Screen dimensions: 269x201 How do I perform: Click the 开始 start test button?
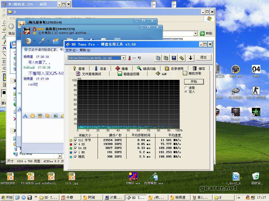click(x=194, y=82)
